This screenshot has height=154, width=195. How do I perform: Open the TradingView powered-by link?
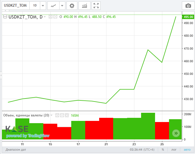pos(28,136)
